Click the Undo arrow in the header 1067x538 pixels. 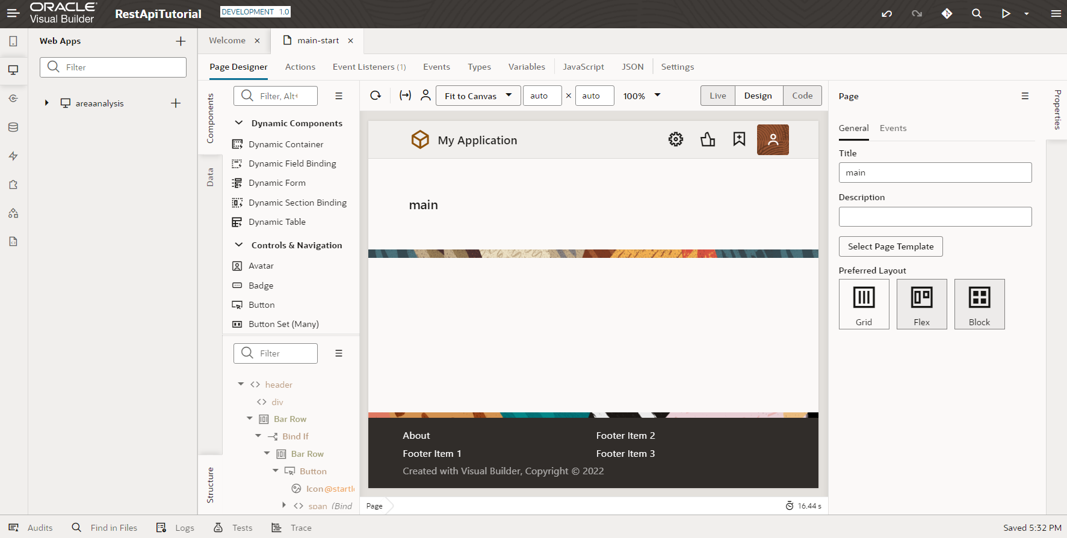(886, 14)
